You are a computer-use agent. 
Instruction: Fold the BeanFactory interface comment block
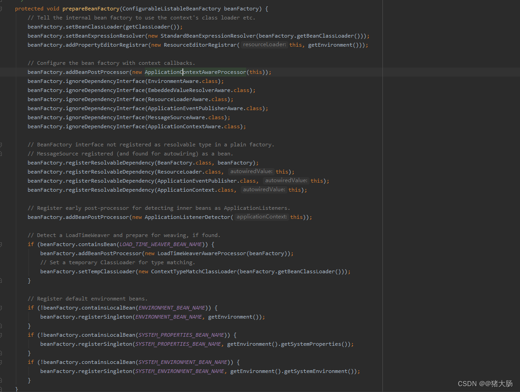1,145
